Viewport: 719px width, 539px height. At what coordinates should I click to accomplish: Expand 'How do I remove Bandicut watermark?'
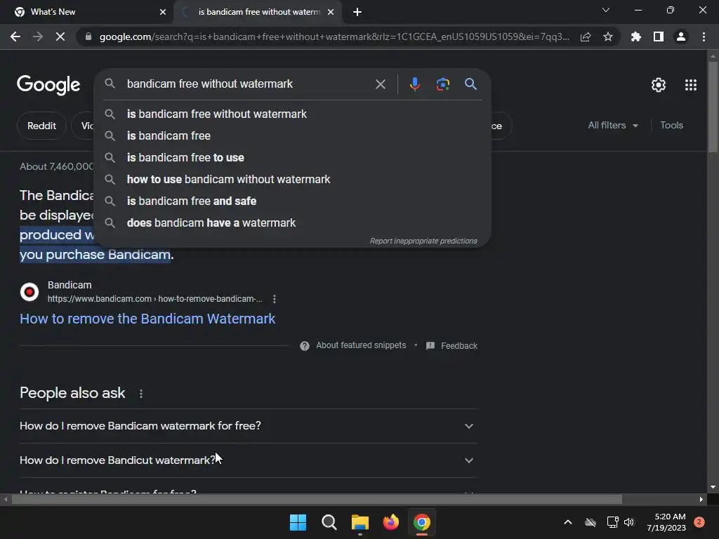[248, 460]
